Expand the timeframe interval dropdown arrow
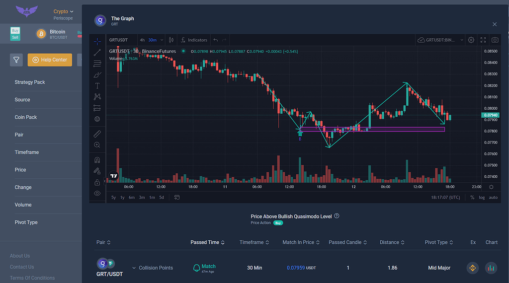The height and width of the screenshot is (283, 509). [x=162, y=40]
